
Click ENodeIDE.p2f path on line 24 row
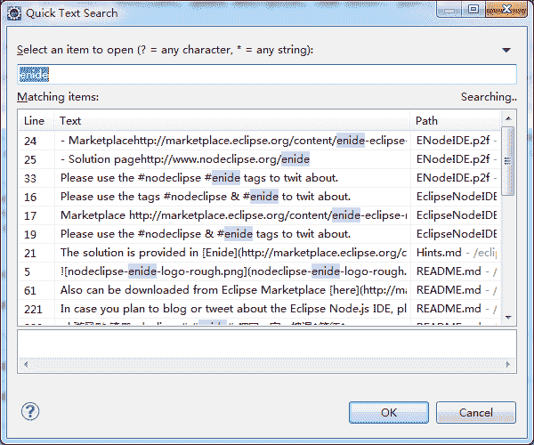pos(456,141)
